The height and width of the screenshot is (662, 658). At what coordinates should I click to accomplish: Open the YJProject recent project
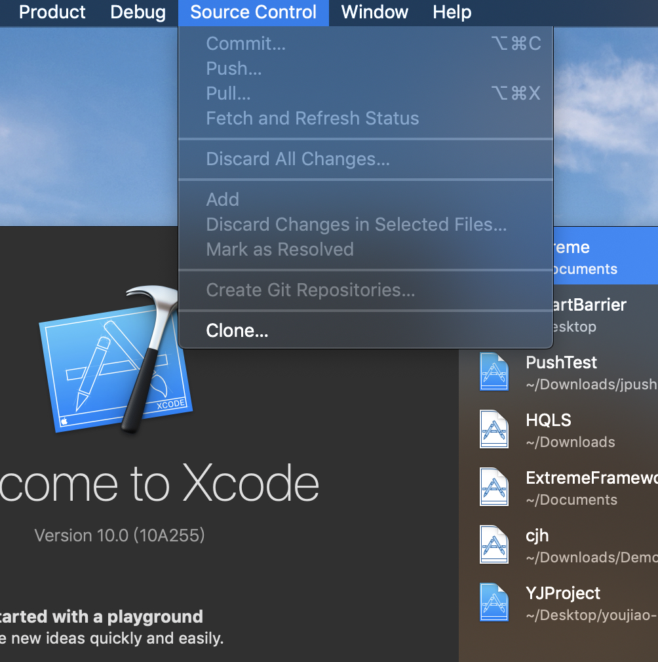(x=558, y=602)
